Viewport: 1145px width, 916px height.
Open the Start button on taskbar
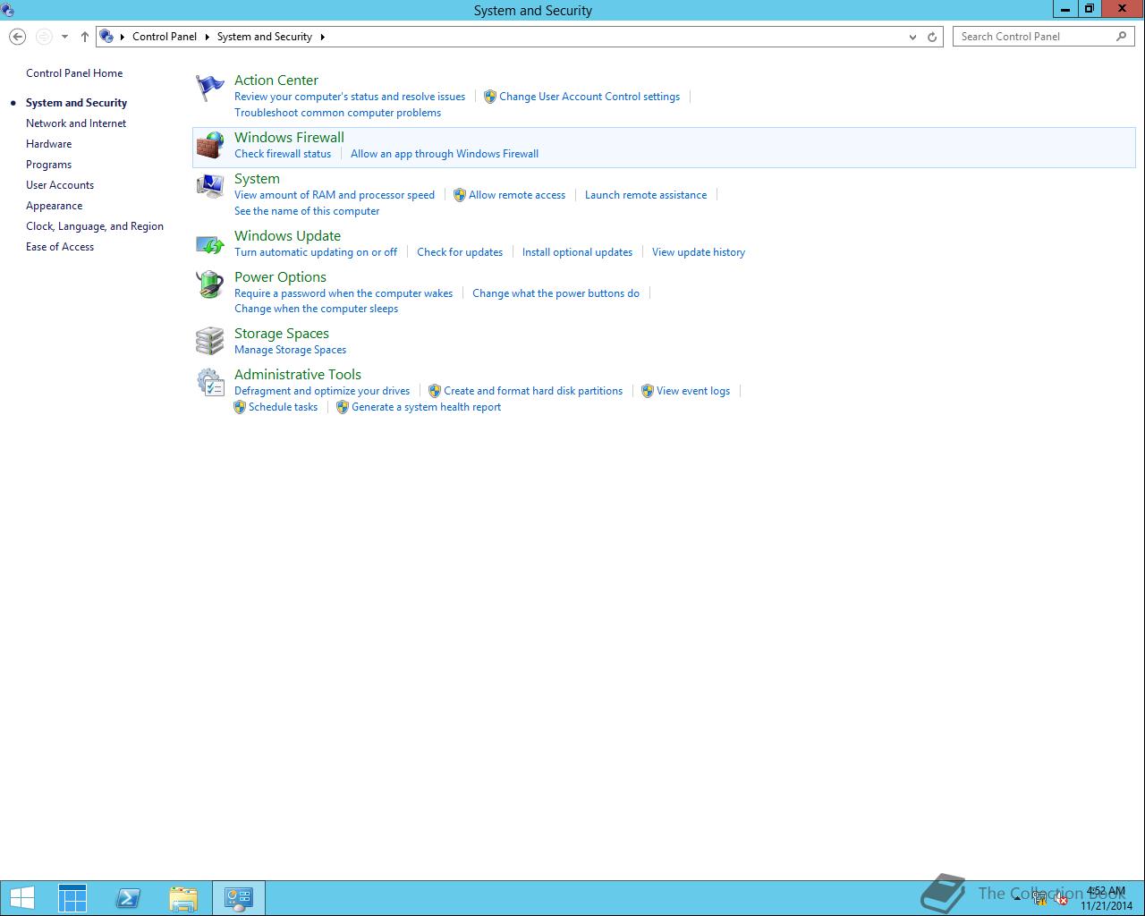pyautogui.click(x=22, y=898)
